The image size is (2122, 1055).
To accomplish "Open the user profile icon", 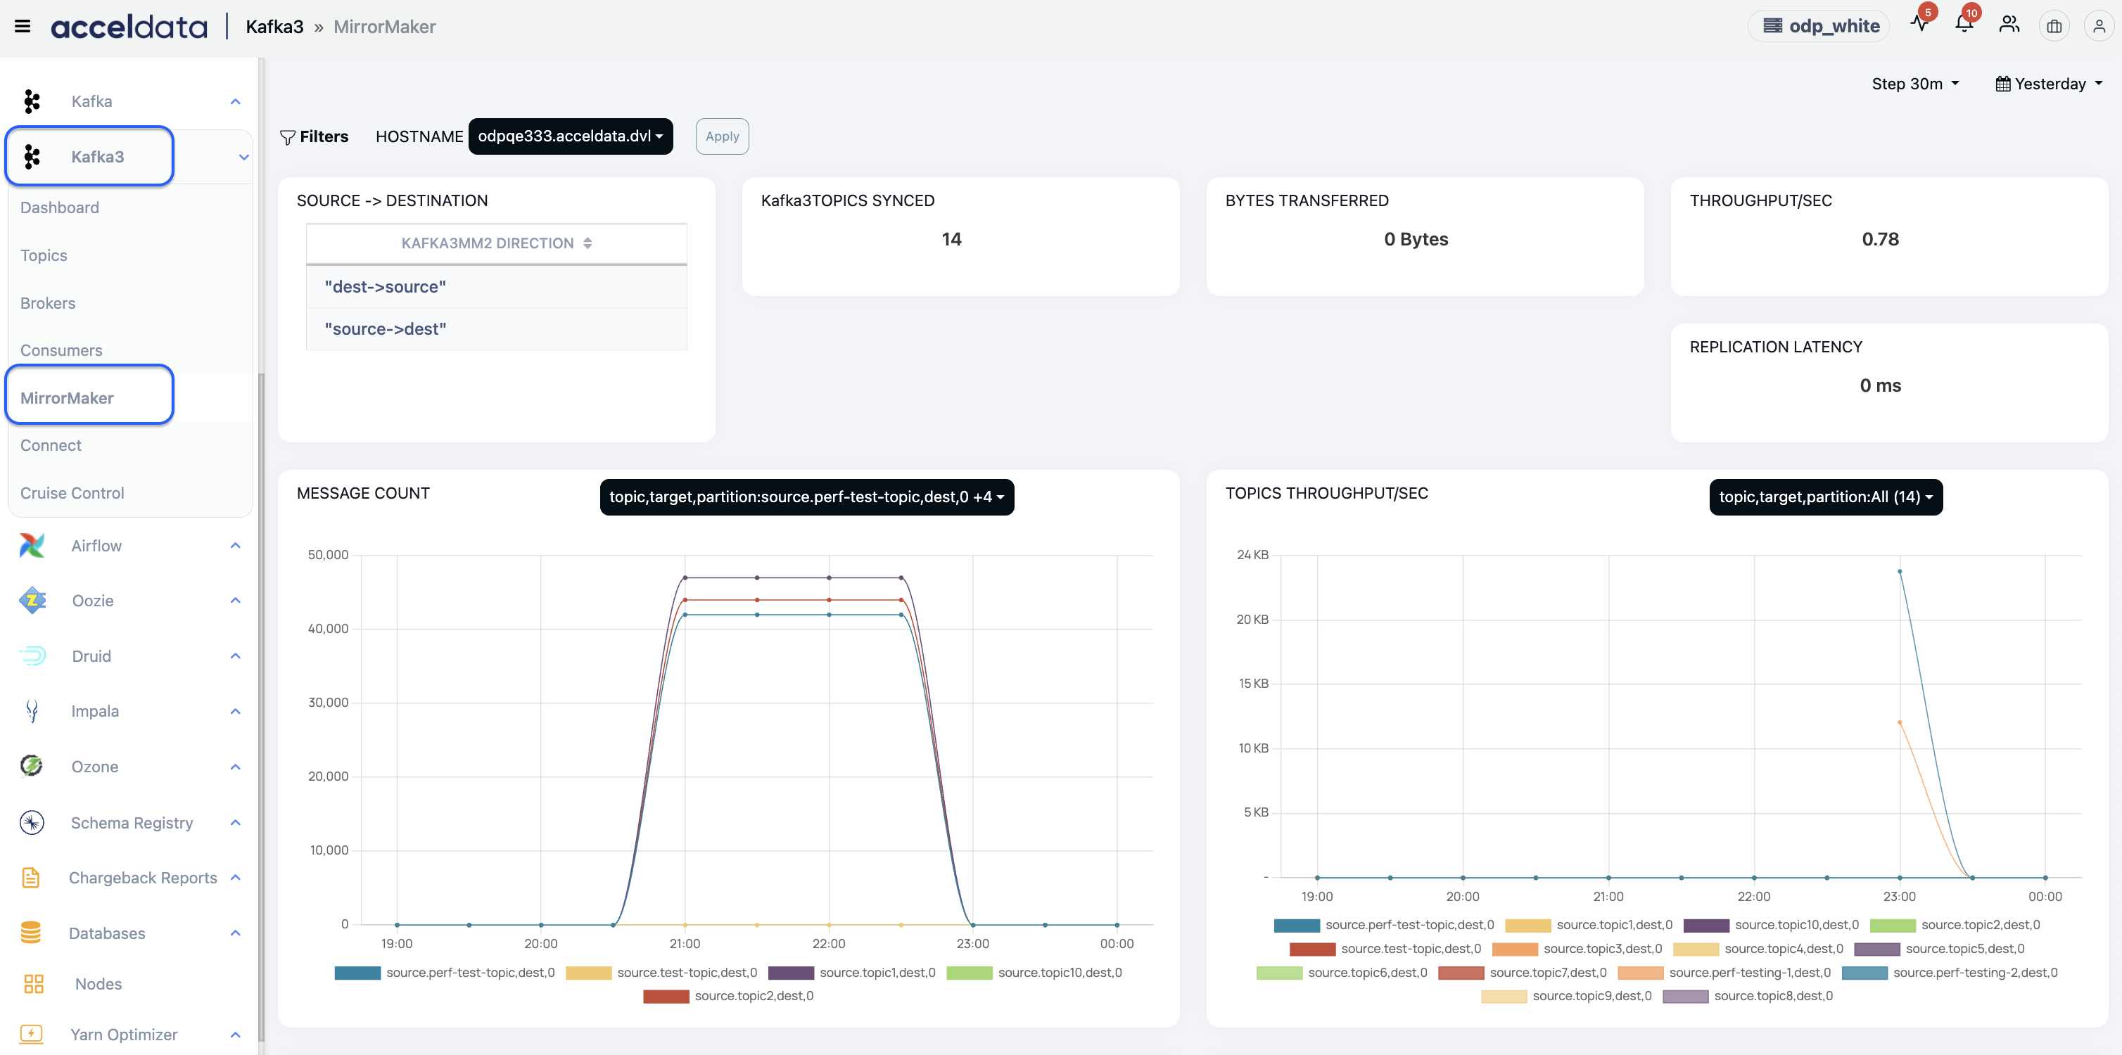I will pos(2099,26).
